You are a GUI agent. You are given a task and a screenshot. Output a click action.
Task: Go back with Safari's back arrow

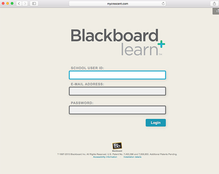(19, 4)
